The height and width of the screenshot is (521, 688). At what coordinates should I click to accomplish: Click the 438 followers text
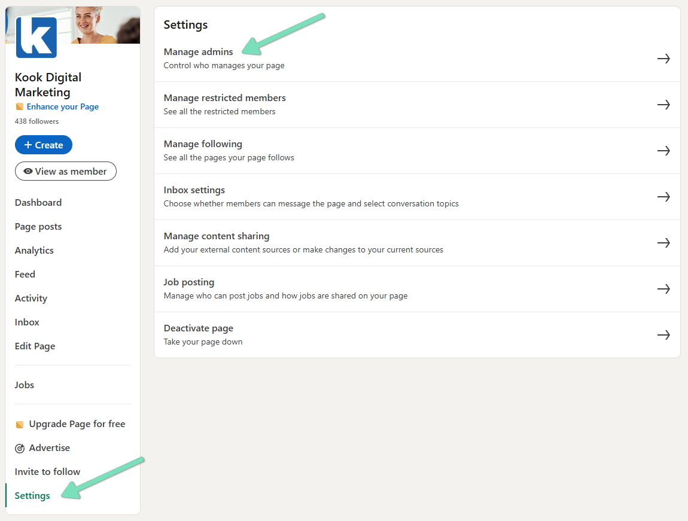coord(37,121)
